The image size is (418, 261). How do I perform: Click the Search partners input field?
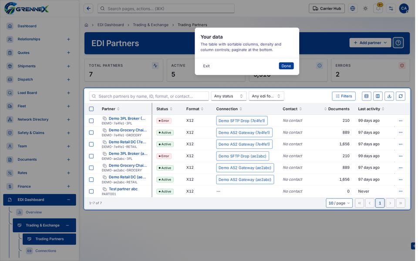click(149, 96)
